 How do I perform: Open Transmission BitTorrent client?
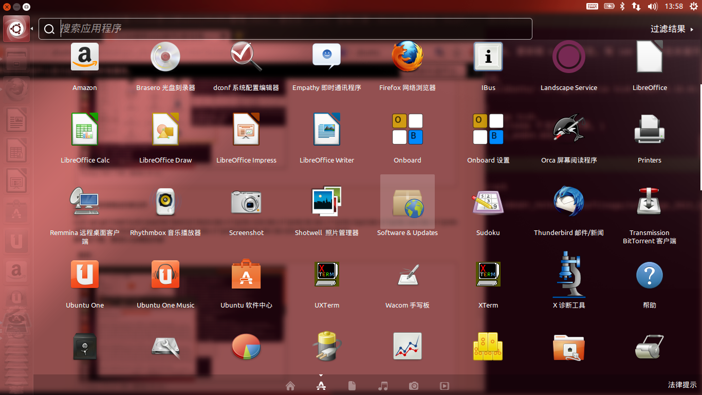click(650, 202)
